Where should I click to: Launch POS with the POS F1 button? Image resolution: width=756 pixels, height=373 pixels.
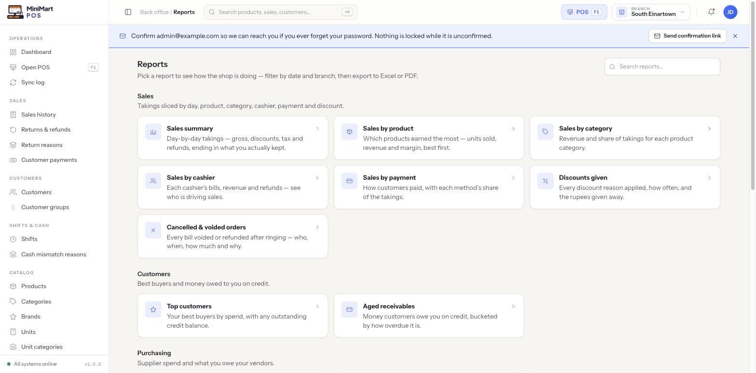(584, 12)
